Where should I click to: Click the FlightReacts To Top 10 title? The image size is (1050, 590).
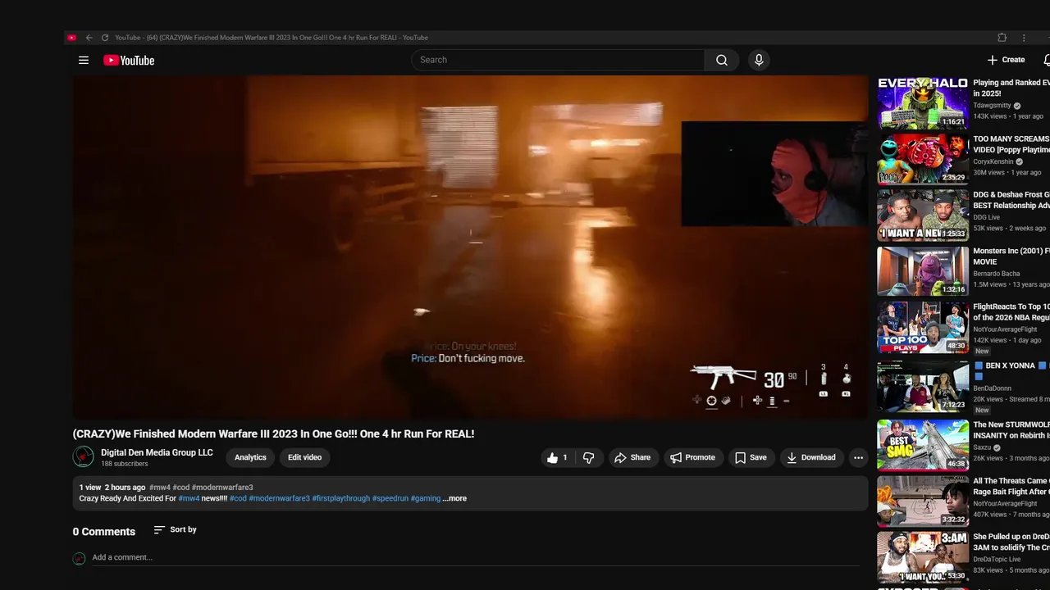(x=1011, y=312)
